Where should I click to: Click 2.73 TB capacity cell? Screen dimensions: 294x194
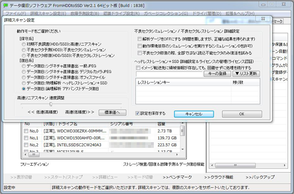pyautogui.click(x=165, y=131)
